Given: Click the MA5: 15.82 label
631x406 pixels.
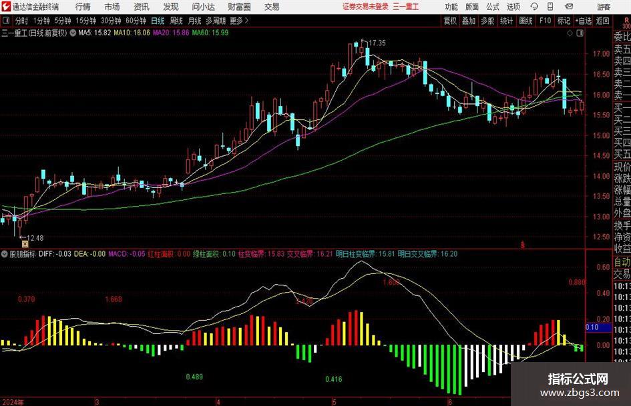Looking at the screenshot, I should 95,33.
